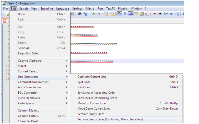
Task: Open the Macro menu
Action: [90, 8]
